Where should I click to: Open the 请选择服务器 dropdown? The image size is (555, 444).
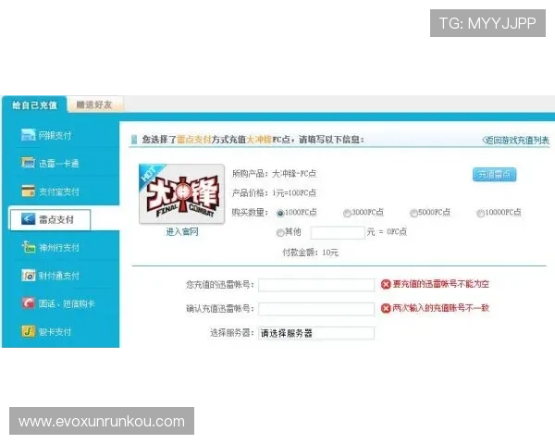click(316, 333)
